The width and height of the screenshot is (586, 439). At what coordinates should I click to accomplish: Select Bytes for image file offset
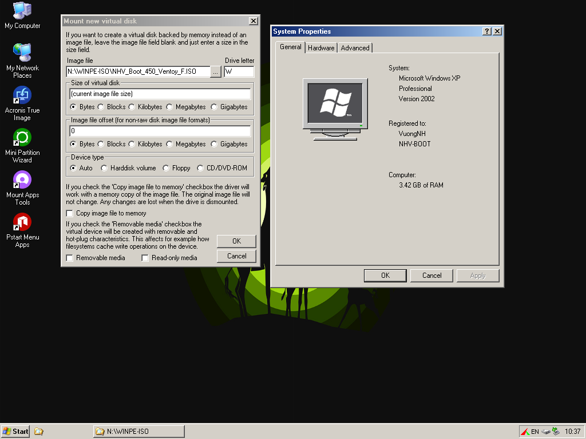[x=82, y=144]
